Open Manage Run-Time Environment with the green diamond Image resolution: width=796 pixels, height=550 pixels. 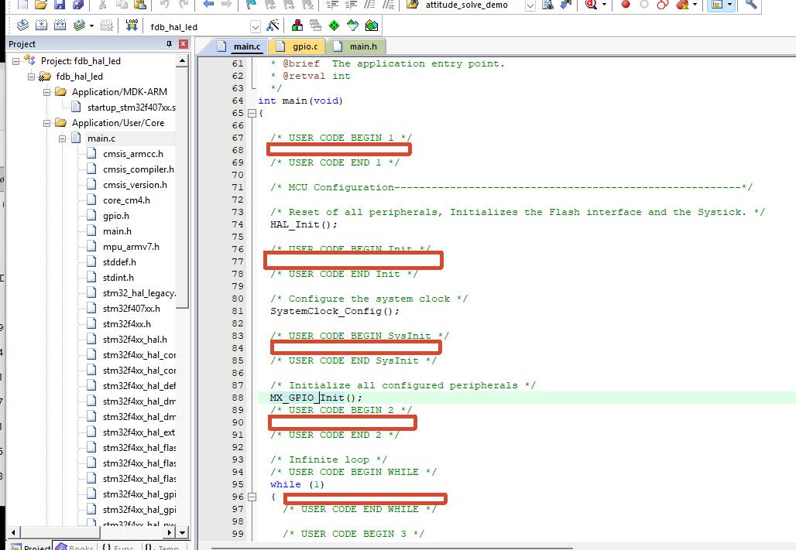334,26
